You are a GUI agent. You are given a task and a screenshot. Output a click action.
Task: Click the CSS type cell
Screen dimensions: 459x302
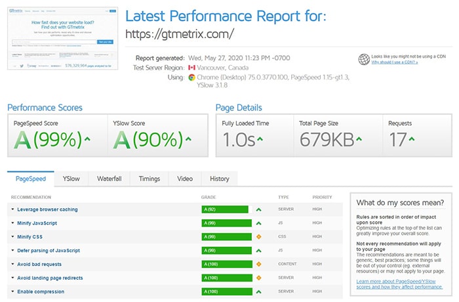(282, 236)
